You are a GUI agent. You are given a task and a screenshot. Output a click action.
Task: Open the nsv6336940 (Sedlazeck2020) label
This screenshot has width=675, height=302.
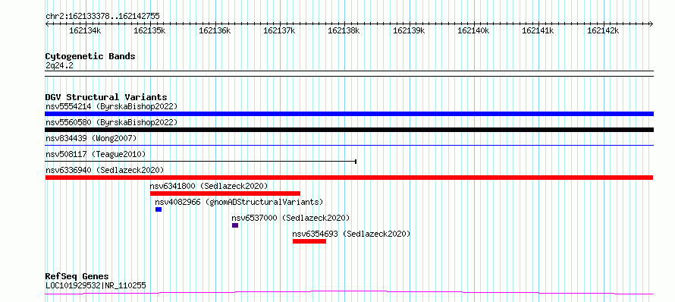pos(105,170)
